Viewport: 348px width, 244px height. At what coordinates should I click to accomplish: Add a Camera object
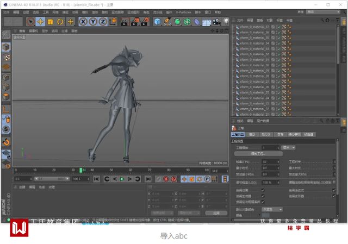[x=216, y=22]
